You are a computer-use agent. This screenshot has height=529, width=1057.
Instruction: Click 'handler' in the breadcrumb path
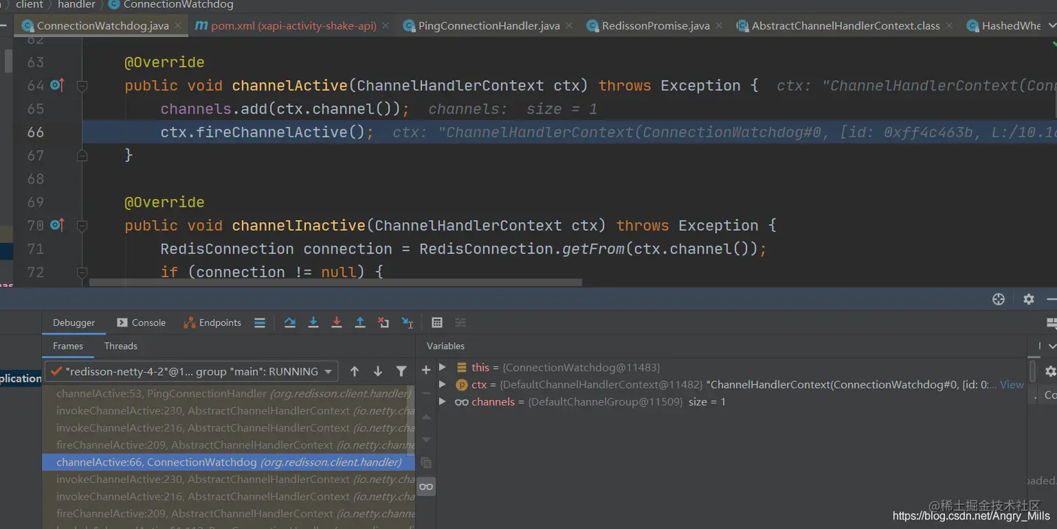point(76,5)
